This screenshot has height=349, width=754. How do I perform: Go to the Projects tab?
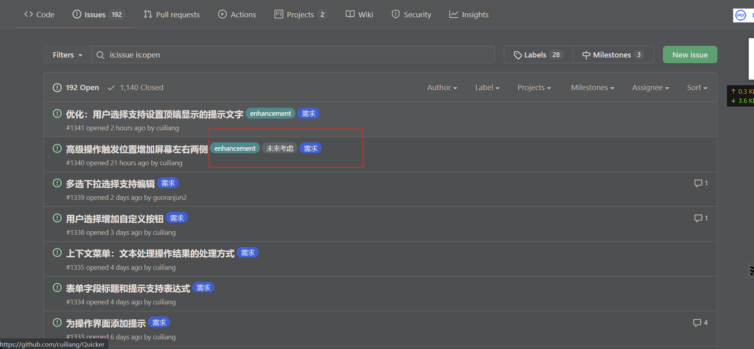tap(301, 14)
